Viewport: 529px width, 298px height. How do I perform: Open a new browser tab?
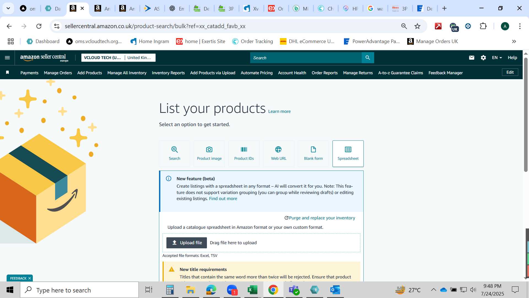[444, 9]
